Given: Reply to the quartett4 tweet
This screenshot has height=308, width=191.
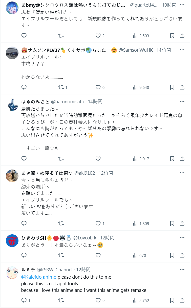Looking at the screenshot, I should pyautogui.click(x=24, y=36).
